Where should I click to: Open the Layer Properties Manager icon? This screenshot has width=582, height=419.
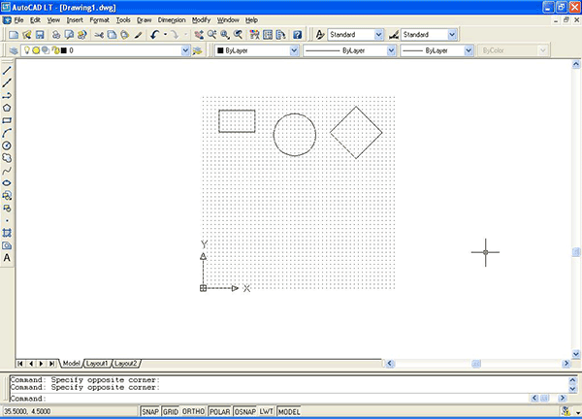pyautogui.click(x=14, y=50)
